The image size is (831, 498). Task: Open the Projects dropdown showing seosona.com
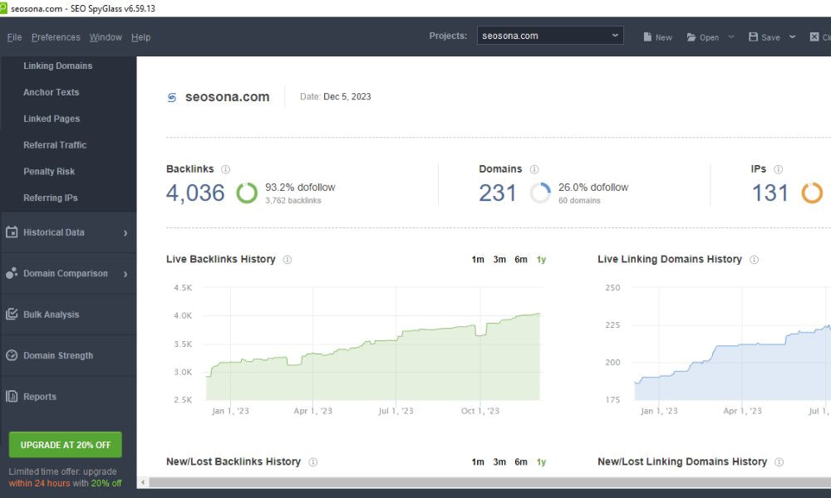coord(550,36)
